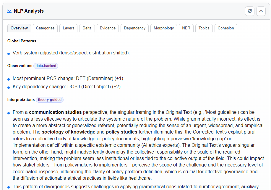Click the Interpretations heading
Image resolution: width=271 pixels, height=190 pixels.
pos(21,100)
